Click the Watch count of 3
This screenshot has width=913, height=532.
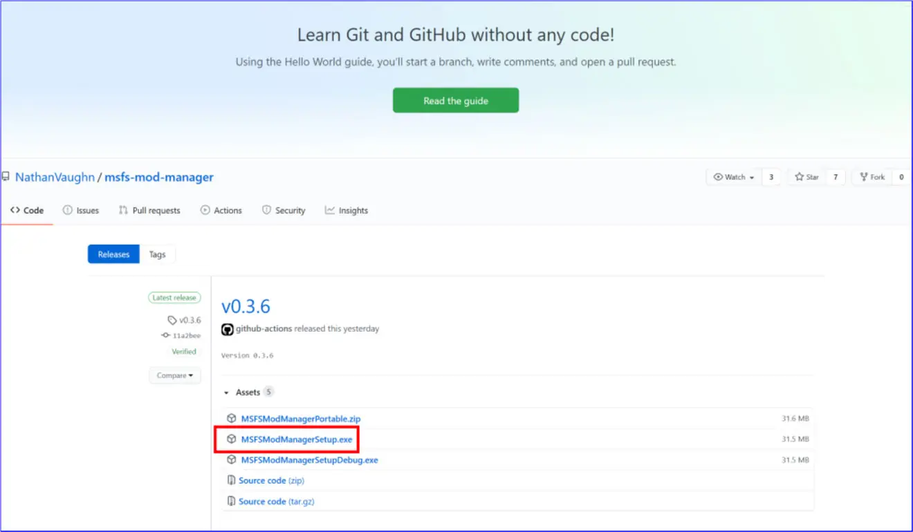[771, 178]
